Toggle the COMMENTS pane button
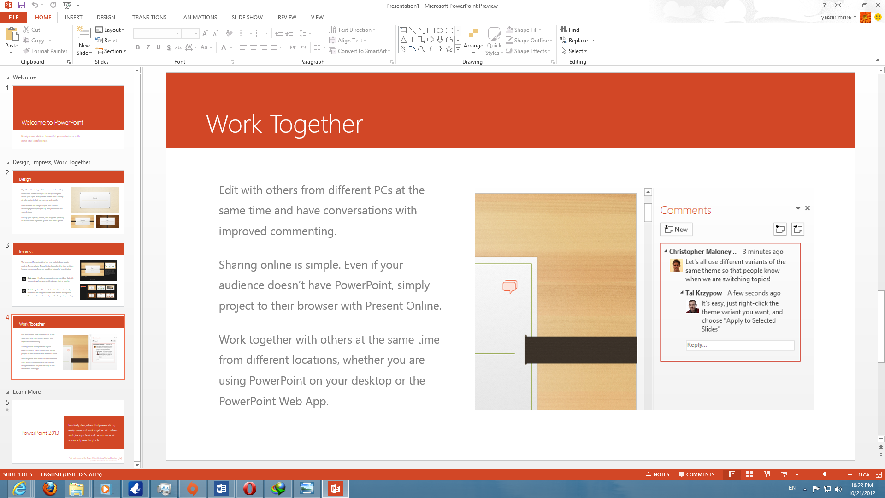This screenshot has height=498, width=885. [696, 474]
